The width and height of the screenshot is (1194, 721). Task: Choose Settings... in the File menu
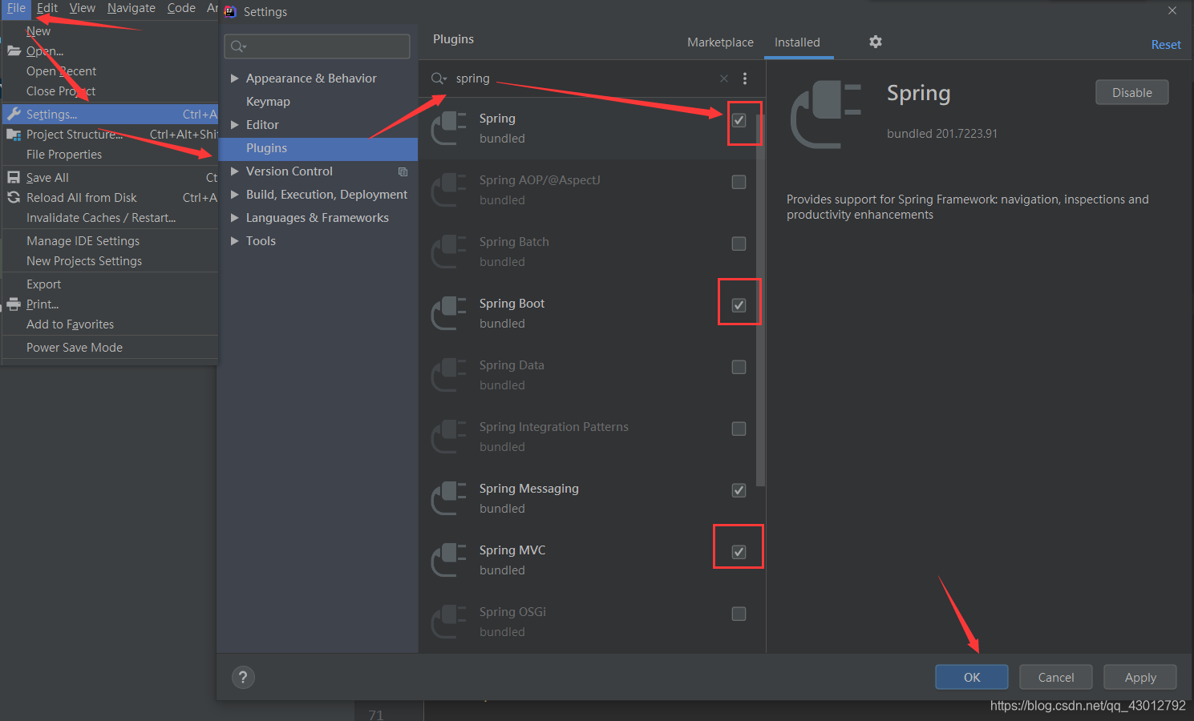pyautogui.click(x=110, y=114)
